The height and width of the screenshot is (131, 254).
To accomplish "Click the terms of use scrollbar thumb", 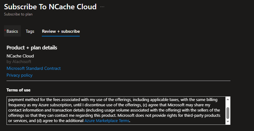I will [228, 113].
